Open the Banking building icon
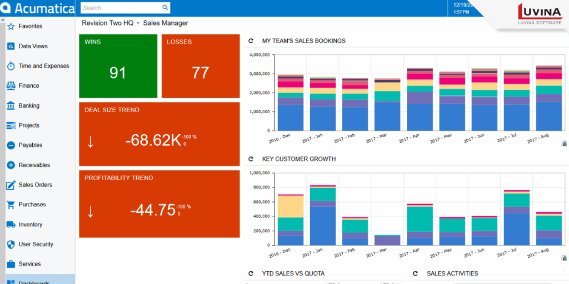The width and height of the screenshot is (569, 284). (11, 105)
